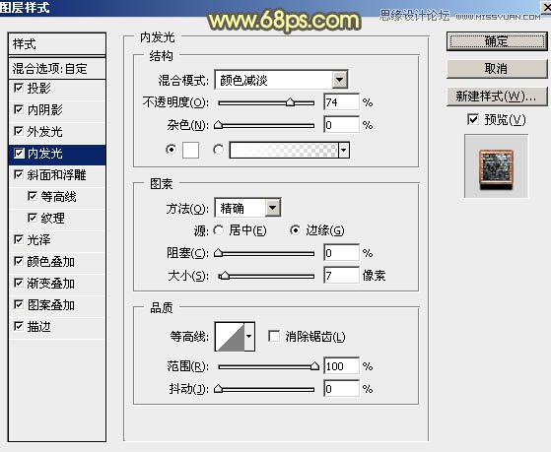Uncheck the 内阴影 inner shadow checkbox
The image size is (551, 452).
pos(19,109)
